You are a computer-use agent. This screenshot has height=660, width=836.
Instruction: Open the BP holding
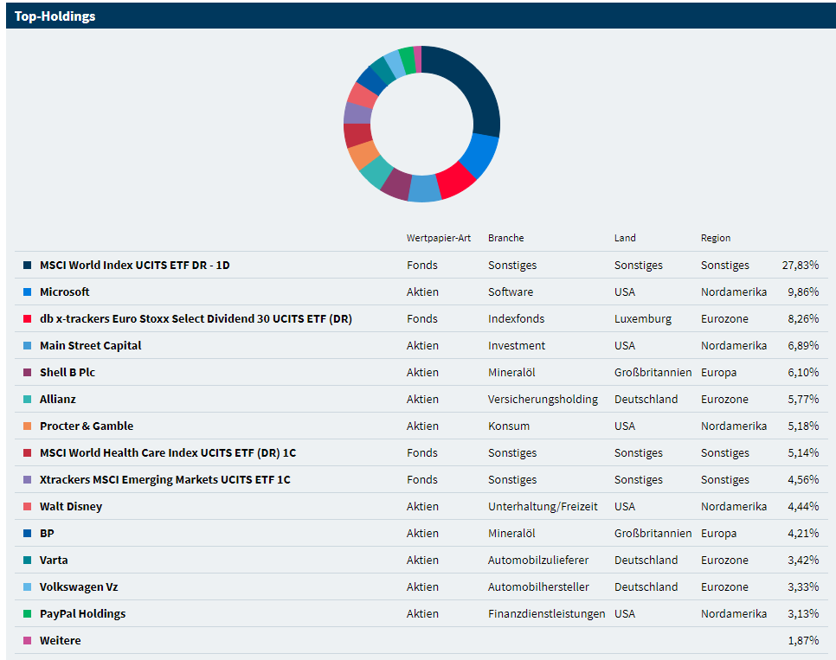[x=47, y=533]
